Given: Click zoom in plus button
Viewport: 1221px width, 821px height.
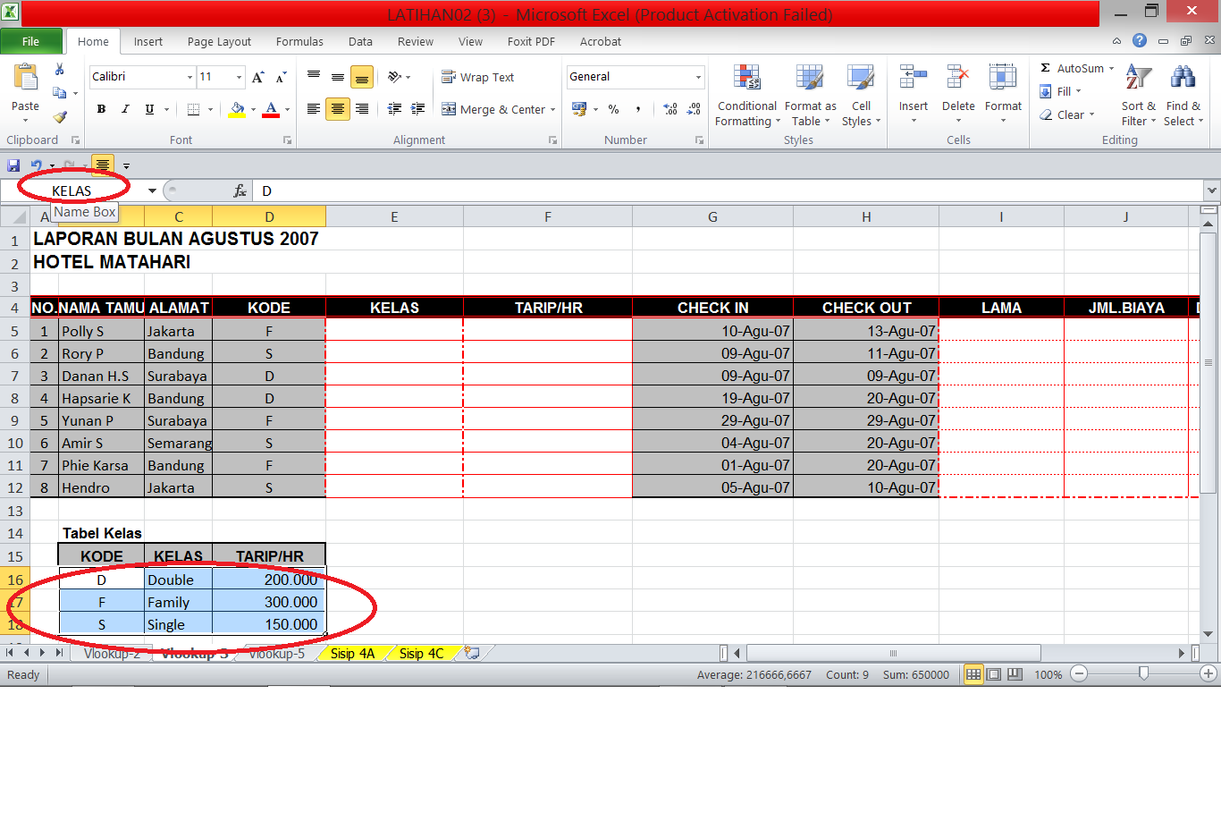Looking at the screenshot, I should [1208, 674].
